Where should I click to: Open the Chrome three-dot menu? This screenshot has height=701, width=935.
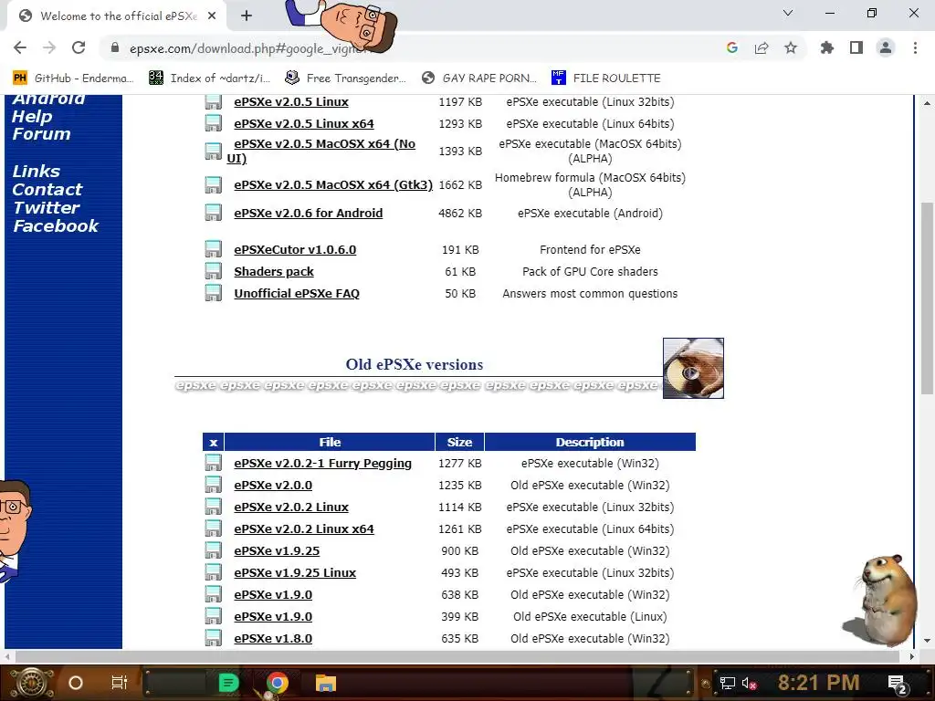[915, 47]
